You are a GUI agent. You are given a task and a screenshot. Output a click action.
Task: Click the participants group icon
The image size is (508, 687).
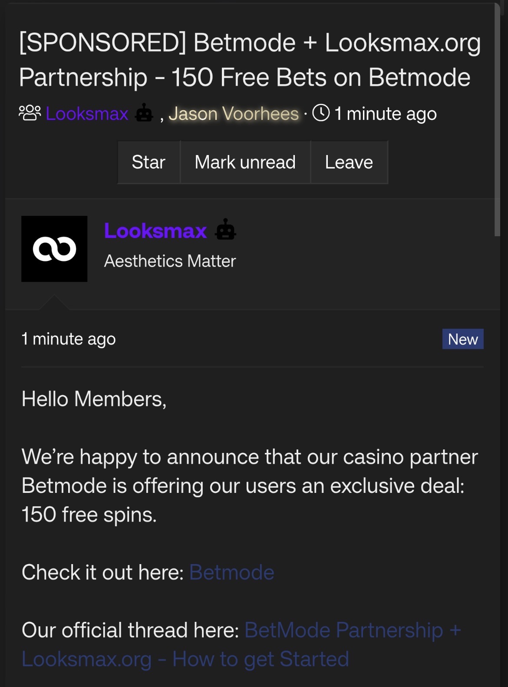pyautogui.click(x=30, y=113)
